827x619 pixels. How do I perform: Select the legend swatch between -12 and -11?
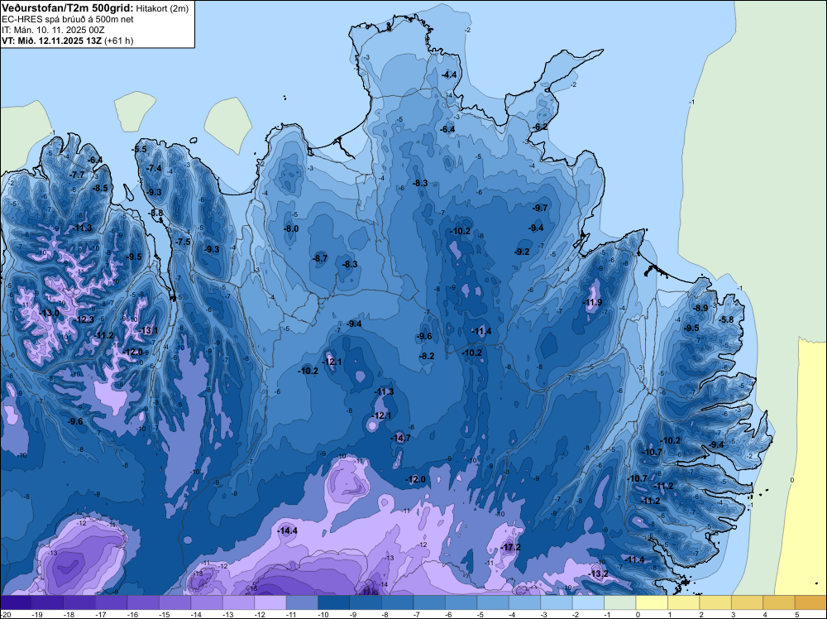270,602
